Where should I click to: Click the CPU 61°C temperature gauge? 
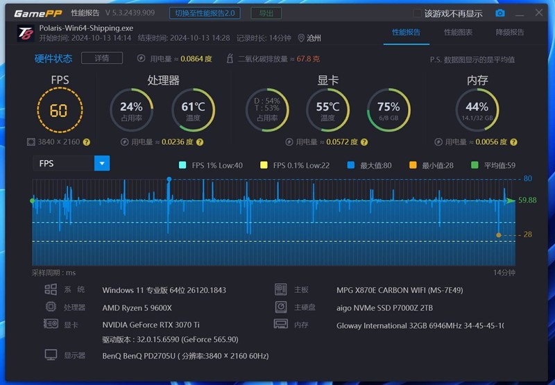pyautogui.click(x=194, y=110)
